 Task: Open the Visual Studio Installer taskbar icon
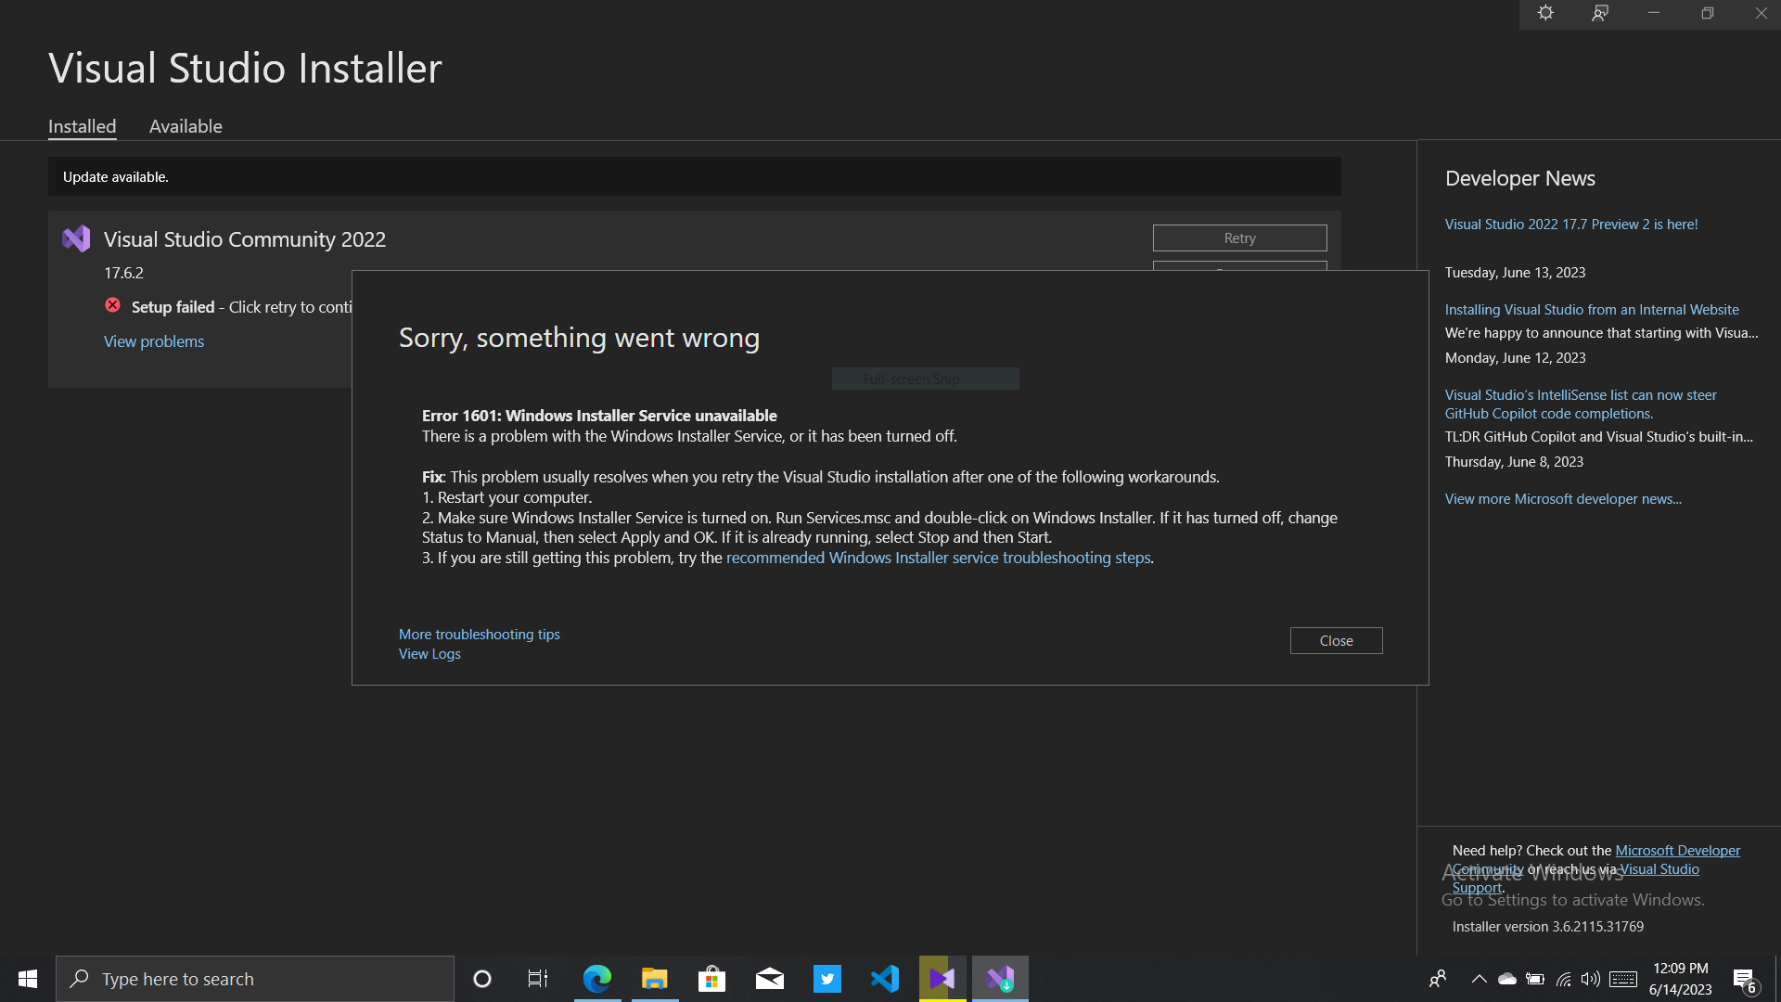tap(999, 978)
